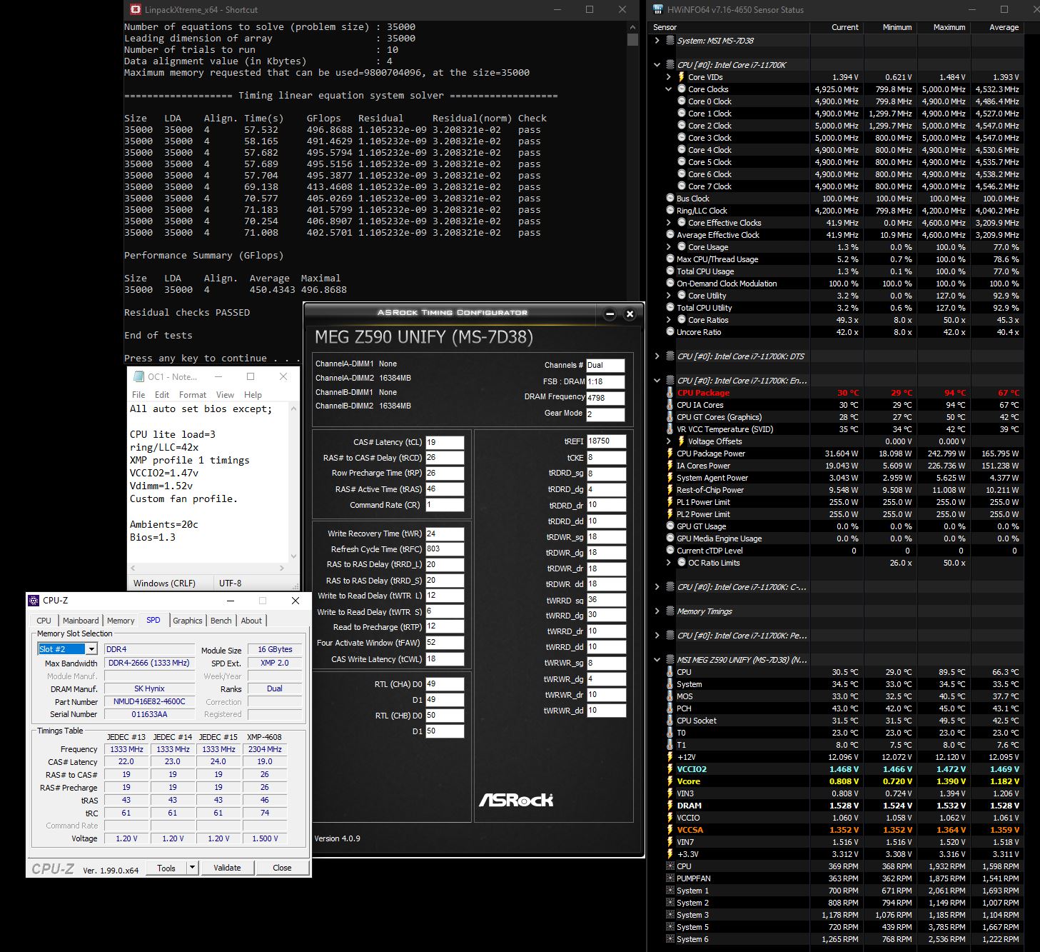Collapse the Core Clocks row
The width and height of the screenshot is (1040, 952).
tap(669, 89)
